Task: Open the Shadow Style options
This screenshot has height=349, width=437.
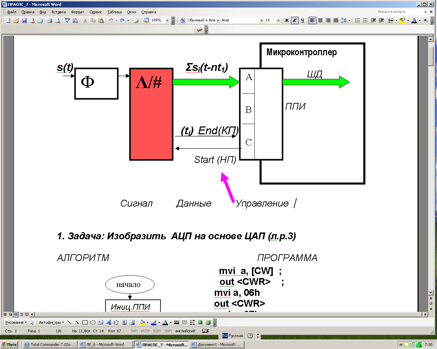Action: [x=200, y=322]
